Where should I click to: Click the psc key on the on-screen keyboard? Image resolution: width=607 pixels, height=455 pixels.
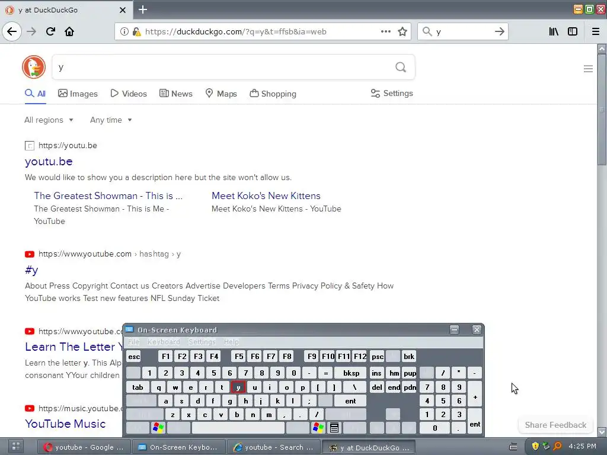(378, 356)
